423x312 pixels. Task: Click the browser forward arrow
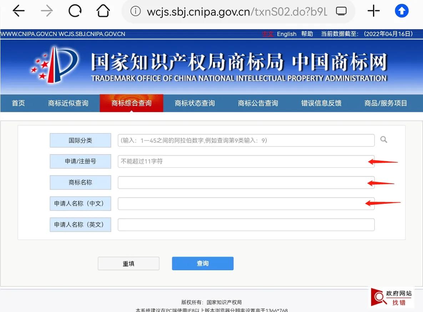pyautogui.click(x=47, y=11)
